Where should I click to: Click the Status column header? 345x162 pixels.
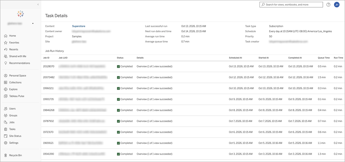120,58
